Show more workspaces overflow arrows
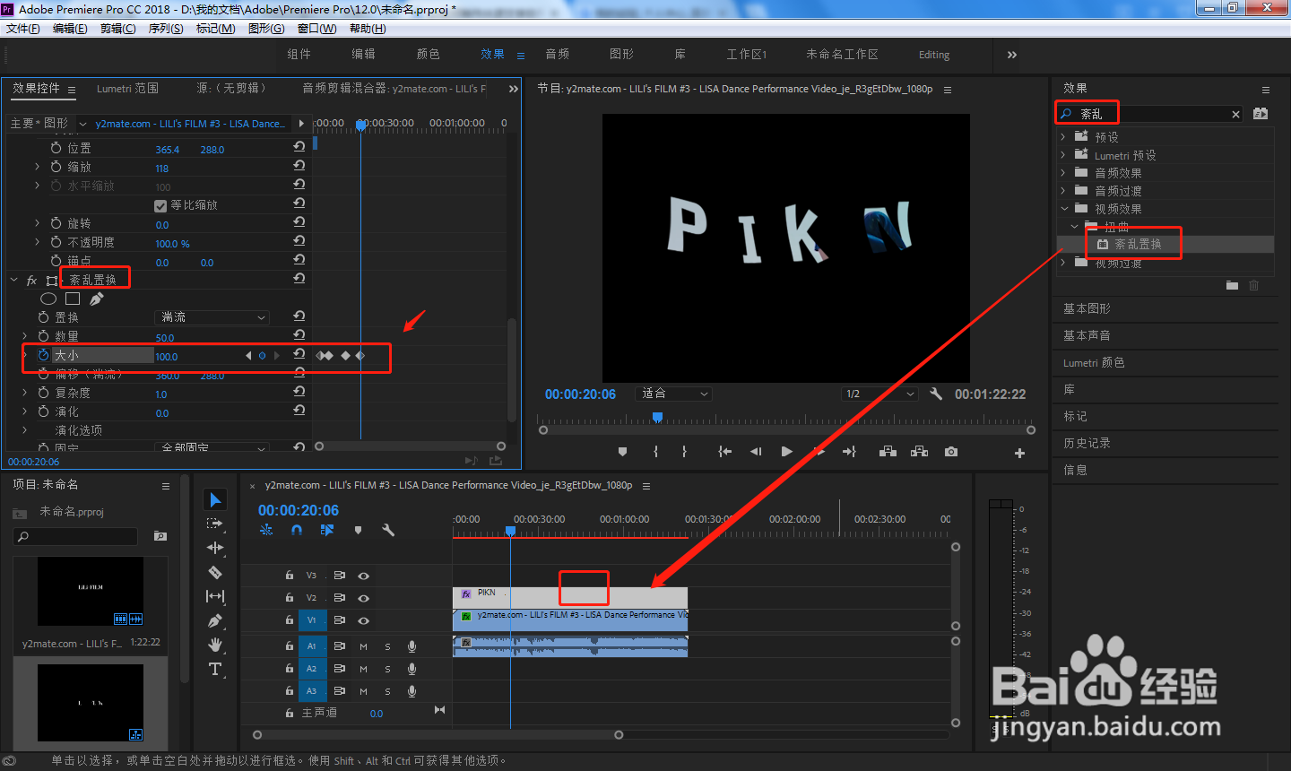1291x771 pixels. pyautogui.click(x=1011, y=55)
